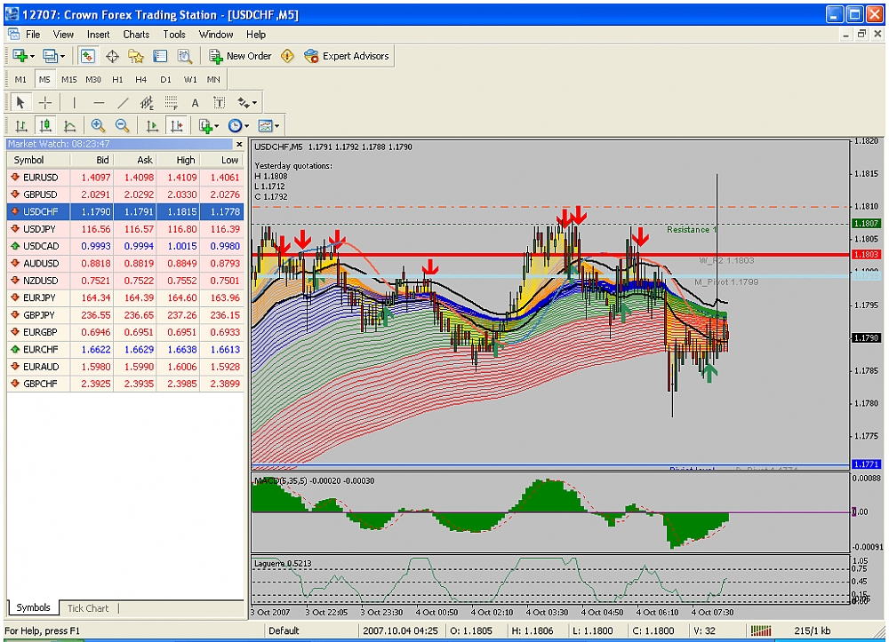This screenshot has height=642, width=889.
Task: Click the text label 'A' tool
Action: pyautogui.click(x=195, y=103)
